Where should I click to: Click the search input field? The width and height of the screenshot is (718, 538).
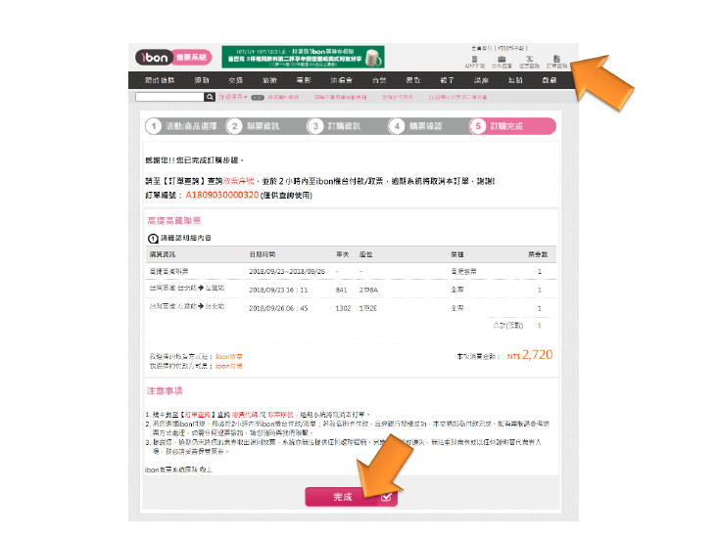[x=169, y=98]
